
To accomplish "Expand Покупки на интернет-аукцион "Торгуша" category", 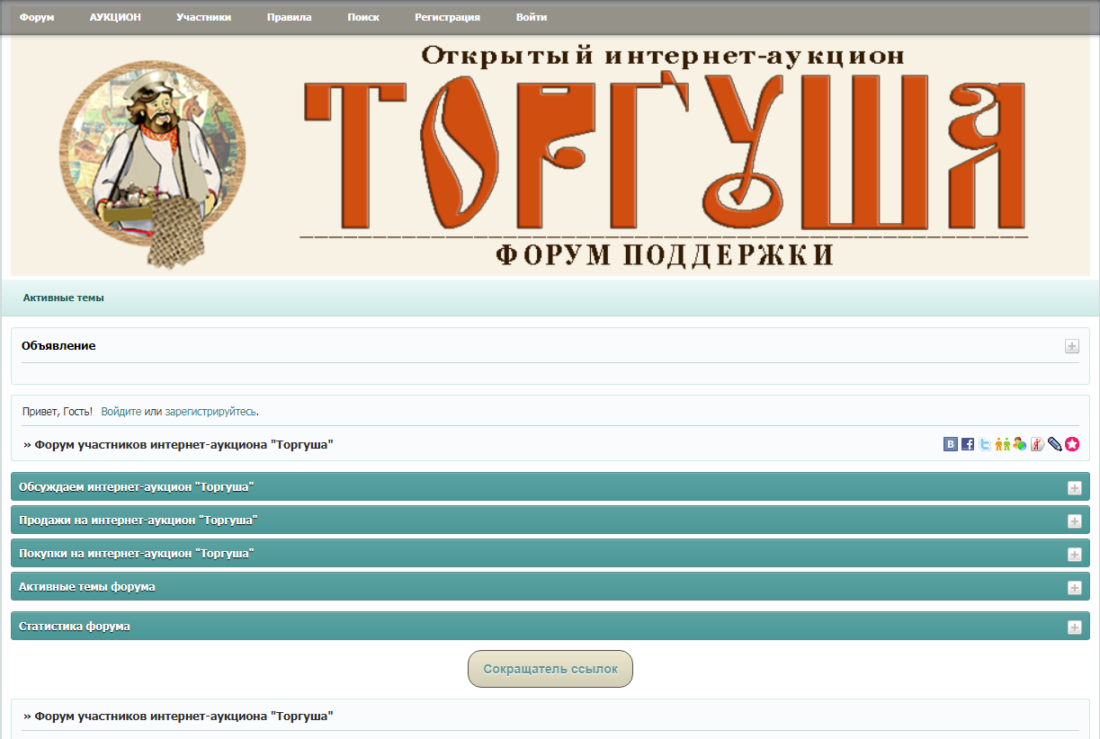I will pos(1074,555).
